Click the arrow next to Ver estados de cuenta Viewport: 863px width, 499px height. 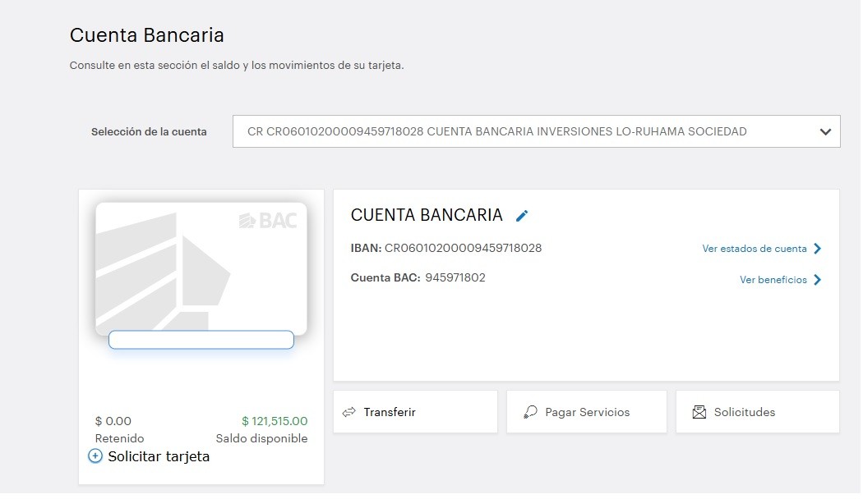pyautogui.click(x=817, y=249)
